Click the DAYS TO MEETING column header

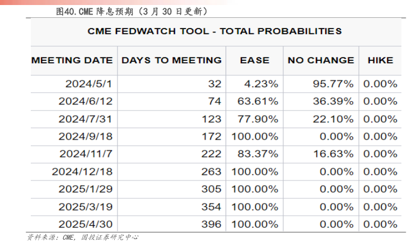click(171, 60)
